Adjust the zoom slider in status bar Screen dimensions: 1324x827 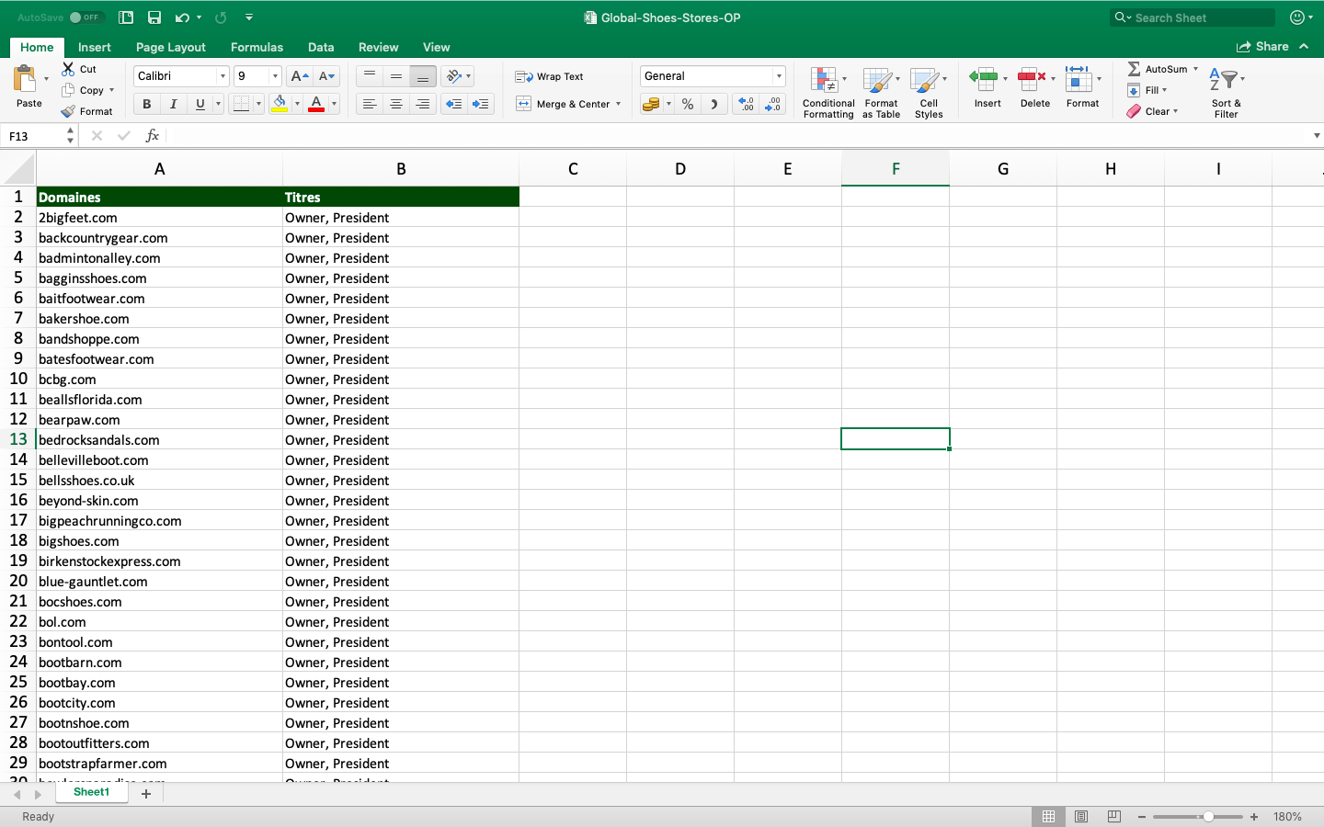tap(1208, 817)
